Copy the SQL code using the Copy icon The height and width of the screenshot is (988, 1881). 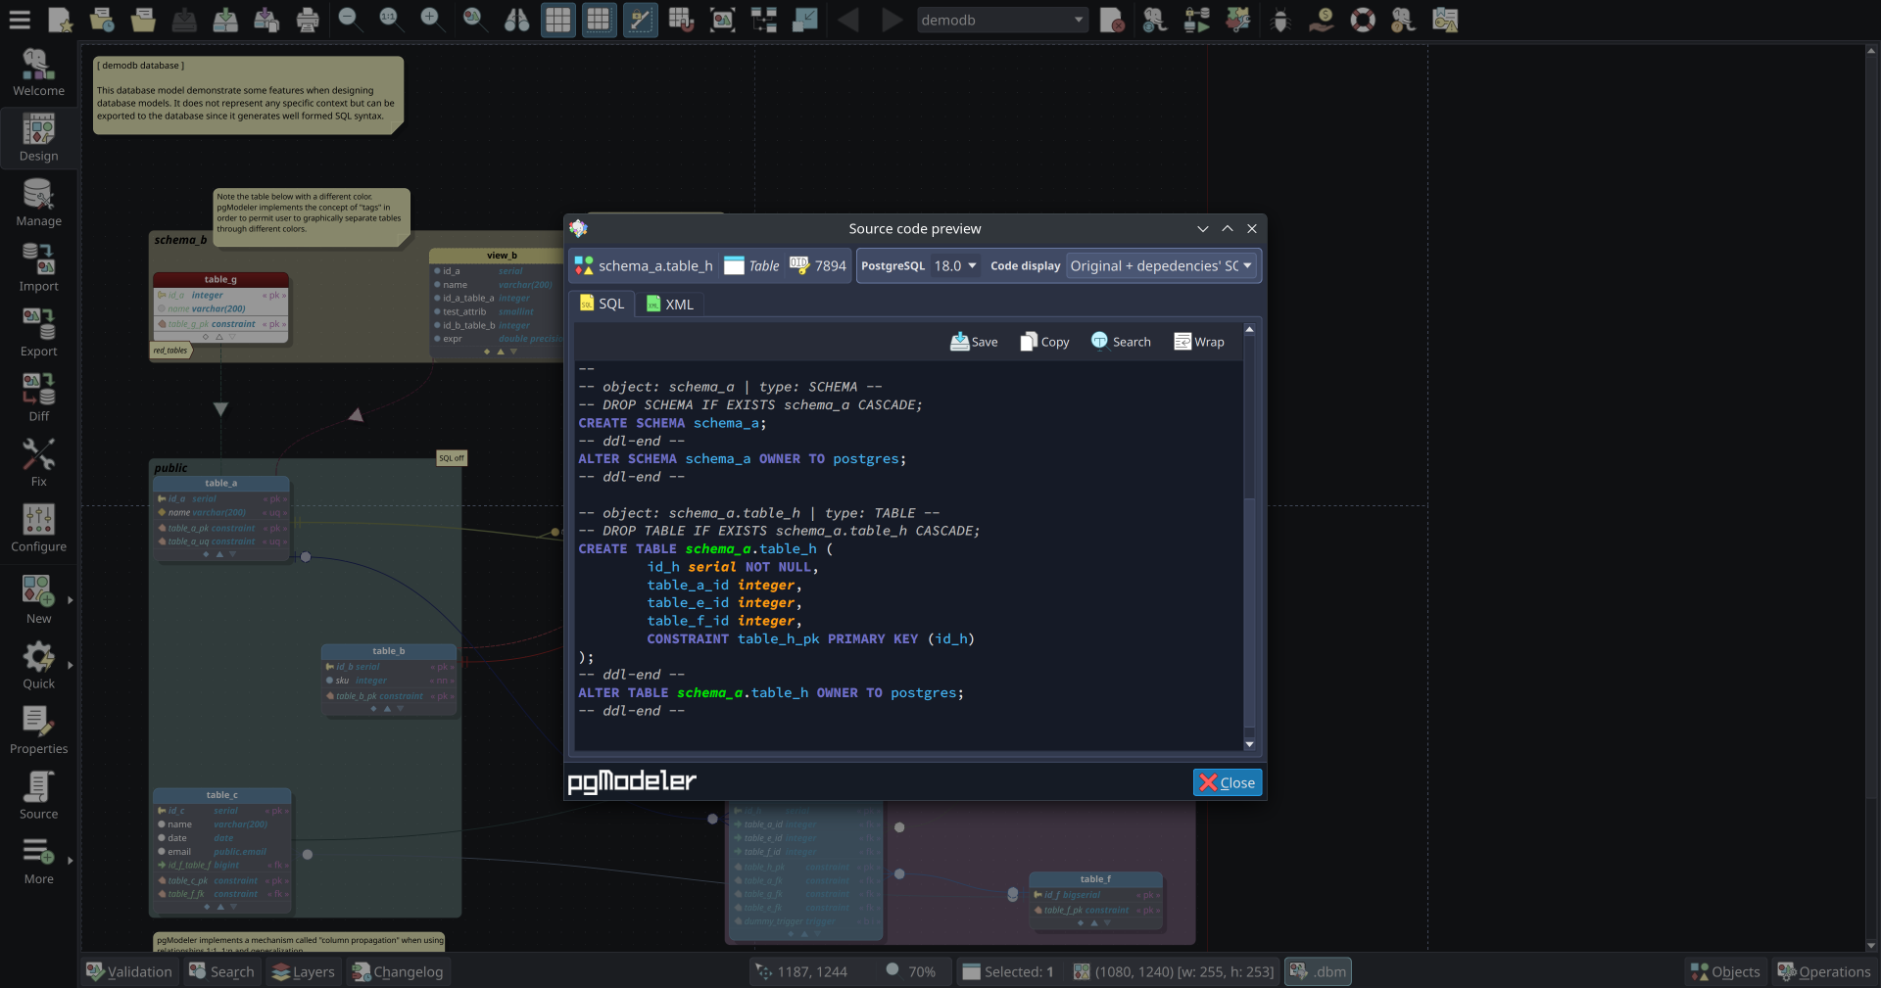pos(1043,341)
